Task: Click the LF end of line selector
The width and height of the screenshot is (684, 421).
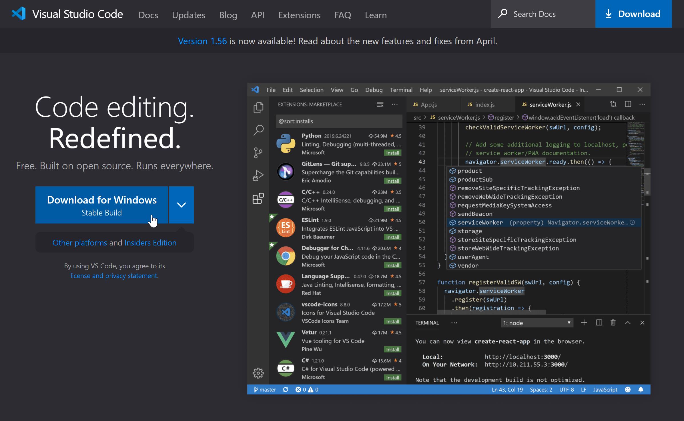Action: coord(583,390)
